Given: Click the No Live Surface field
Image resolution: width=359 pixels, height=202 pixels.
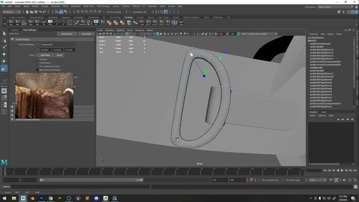Looking at the screenshot, I should 114,12.
